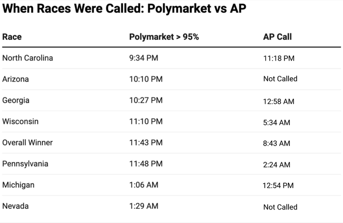Click the Georgia race name
This screenshot has width=343, height=223.
(x=16, y=100)
